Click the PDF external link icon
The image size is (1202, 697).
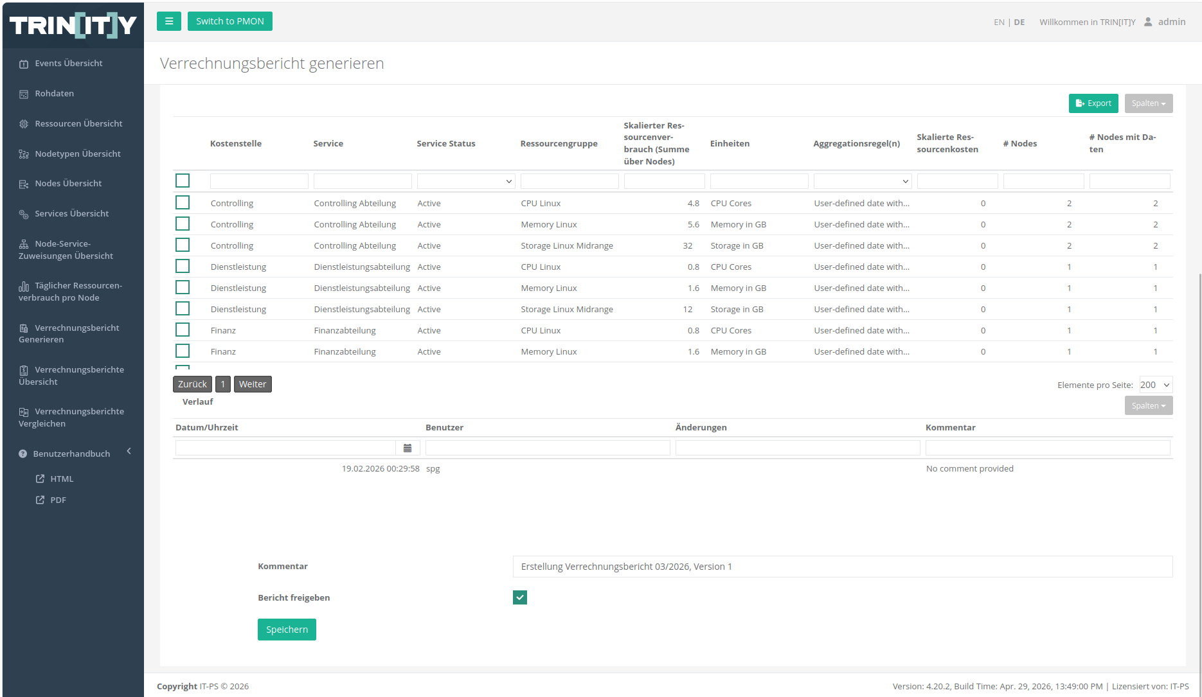pos(40,500)
